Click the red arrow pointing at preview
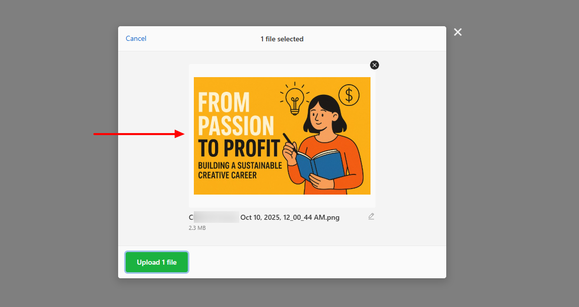This screenshot has width=579, height=307. 139,134
